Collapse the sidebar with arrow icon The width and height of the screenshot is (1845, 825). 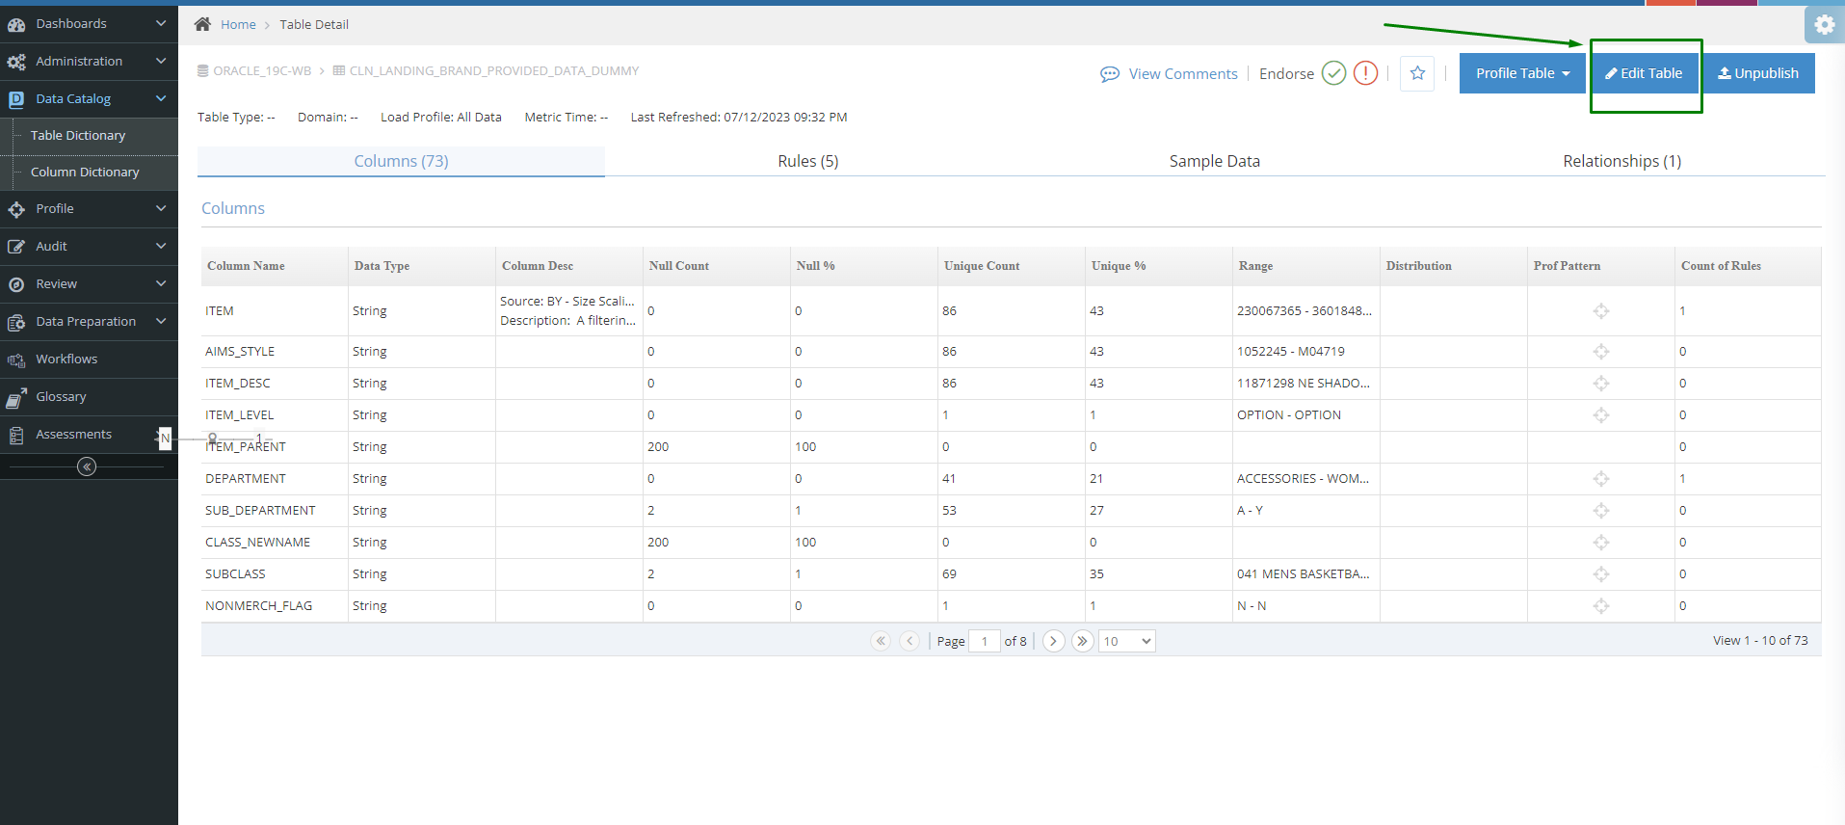coord(87,466)
